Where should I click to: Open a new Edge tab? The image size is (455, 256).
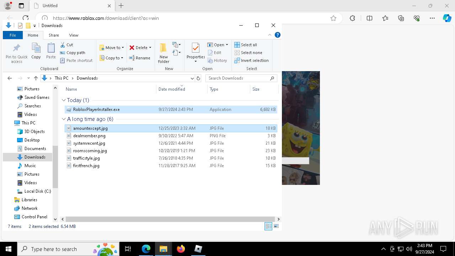pyautogui.click(x=121, y=6)
